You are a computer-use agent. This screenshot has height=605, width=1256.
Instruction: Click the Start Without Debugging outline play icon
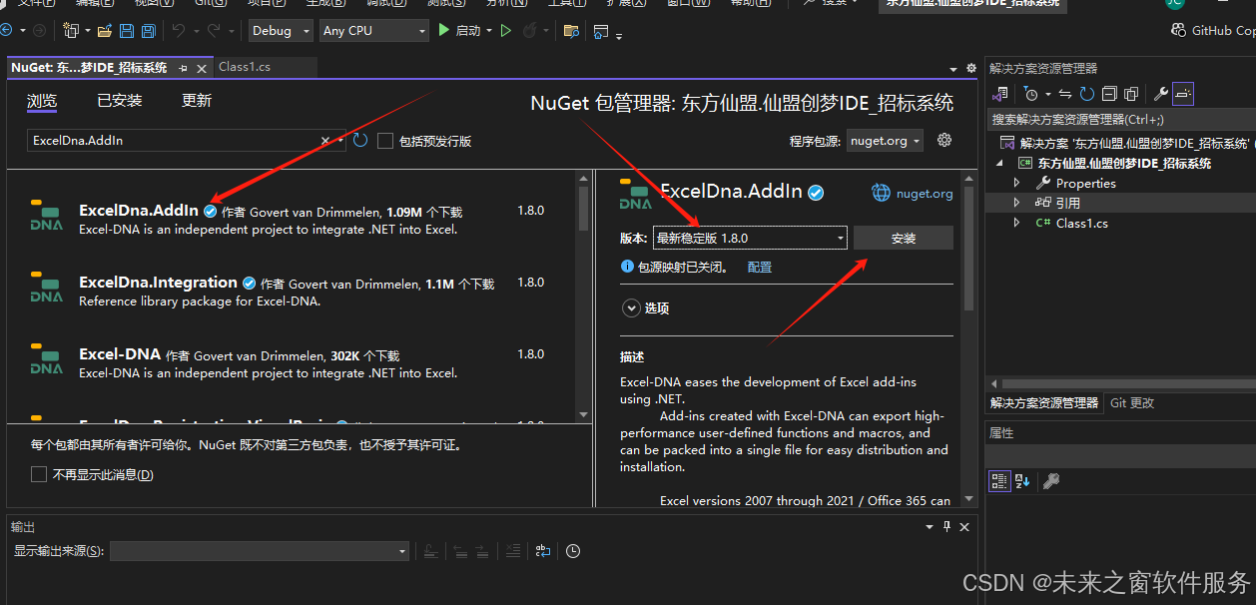(x=506, y=31)
